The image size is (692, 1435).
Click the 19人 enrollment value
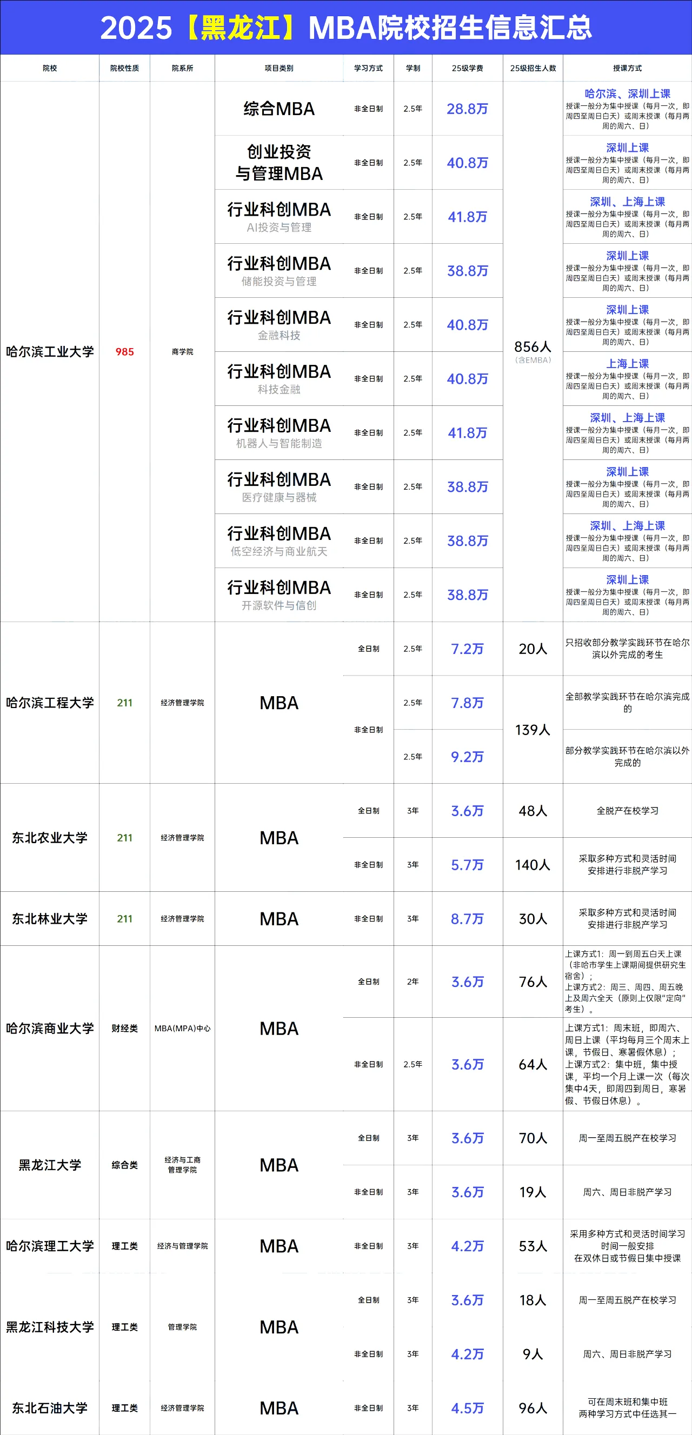point(533,1192)
